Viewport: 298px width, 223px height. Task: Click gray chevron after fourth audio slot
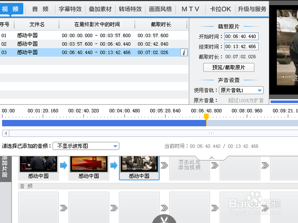pos(215,208)
